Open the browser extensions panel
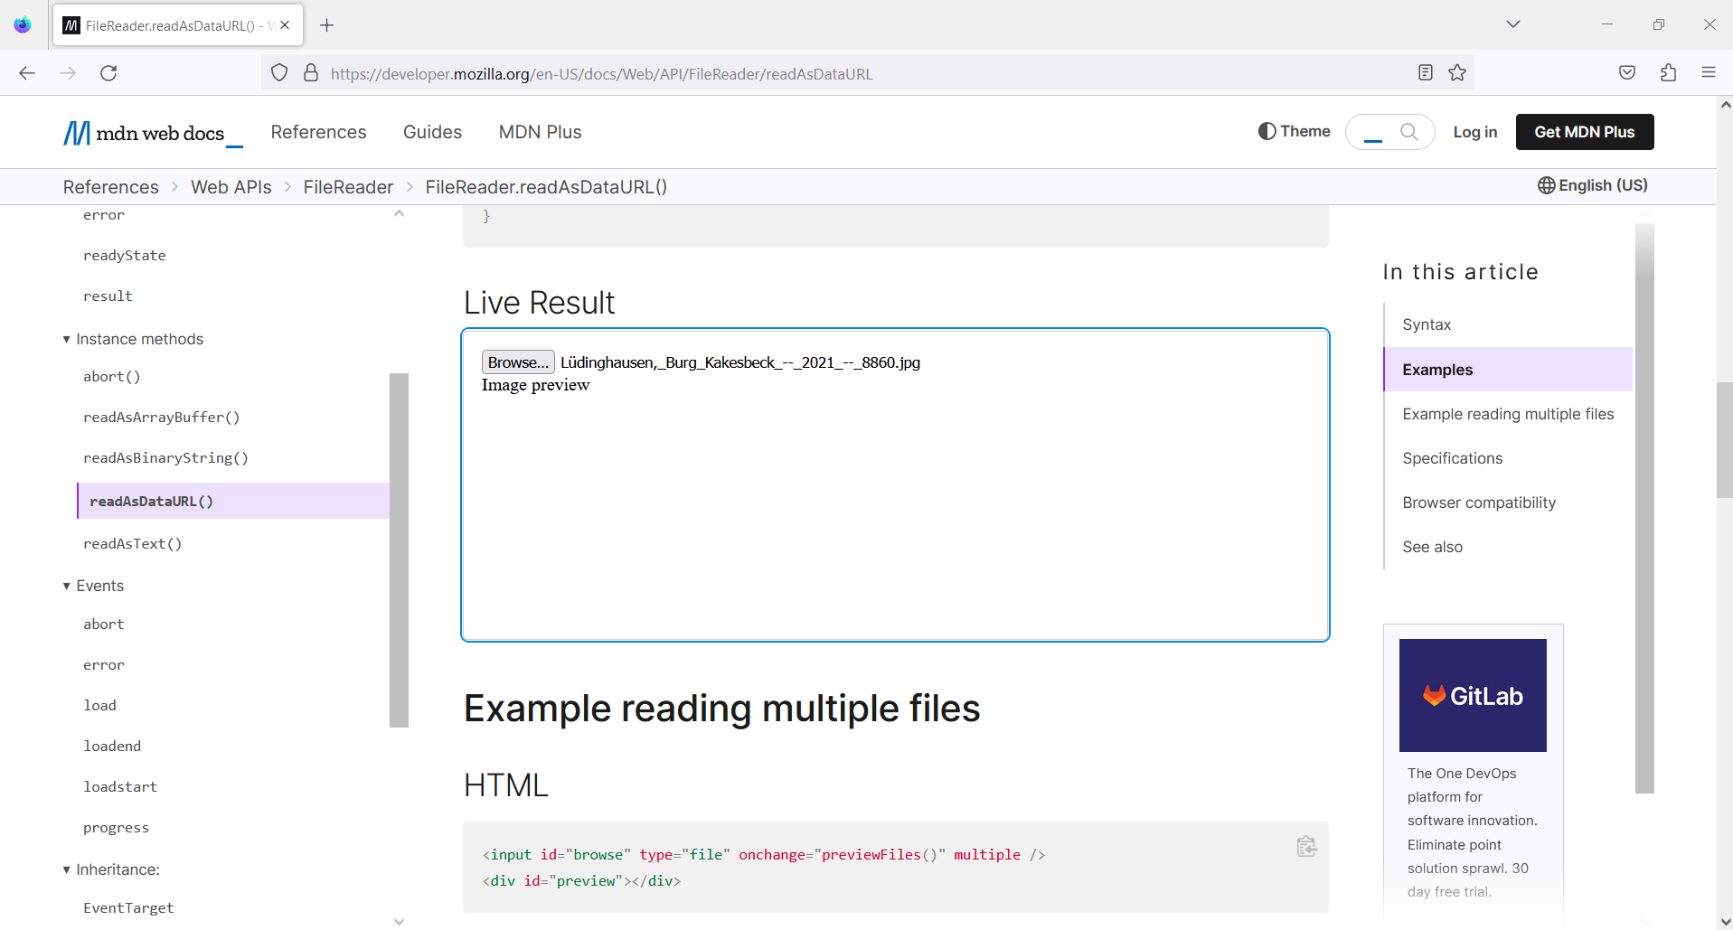Viewport: 1733px width, 930px height. pos(1668,73)
